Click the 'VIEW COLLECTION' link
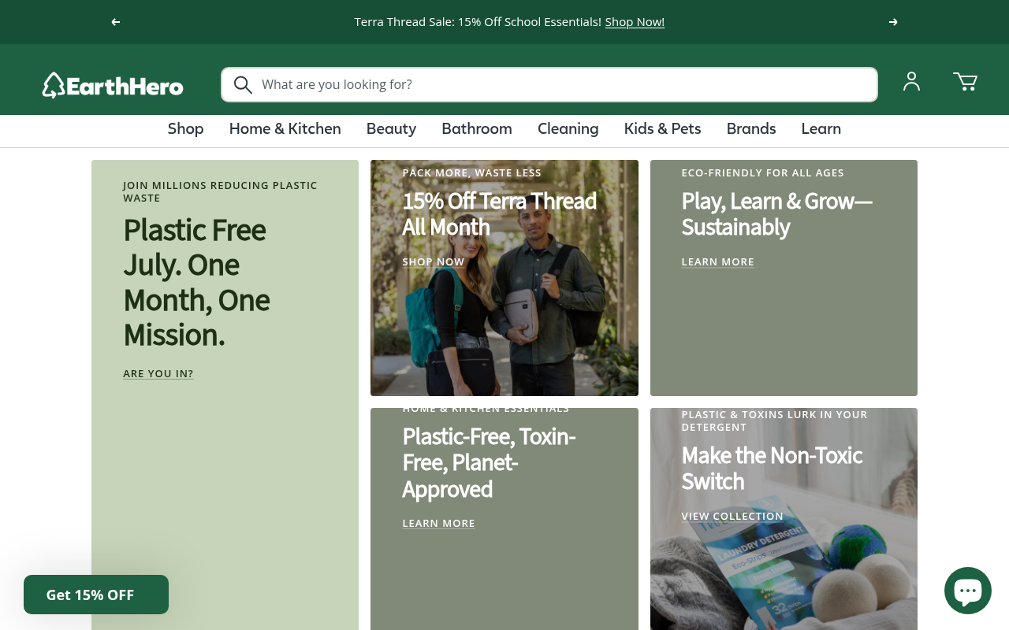 pos(732,517)
